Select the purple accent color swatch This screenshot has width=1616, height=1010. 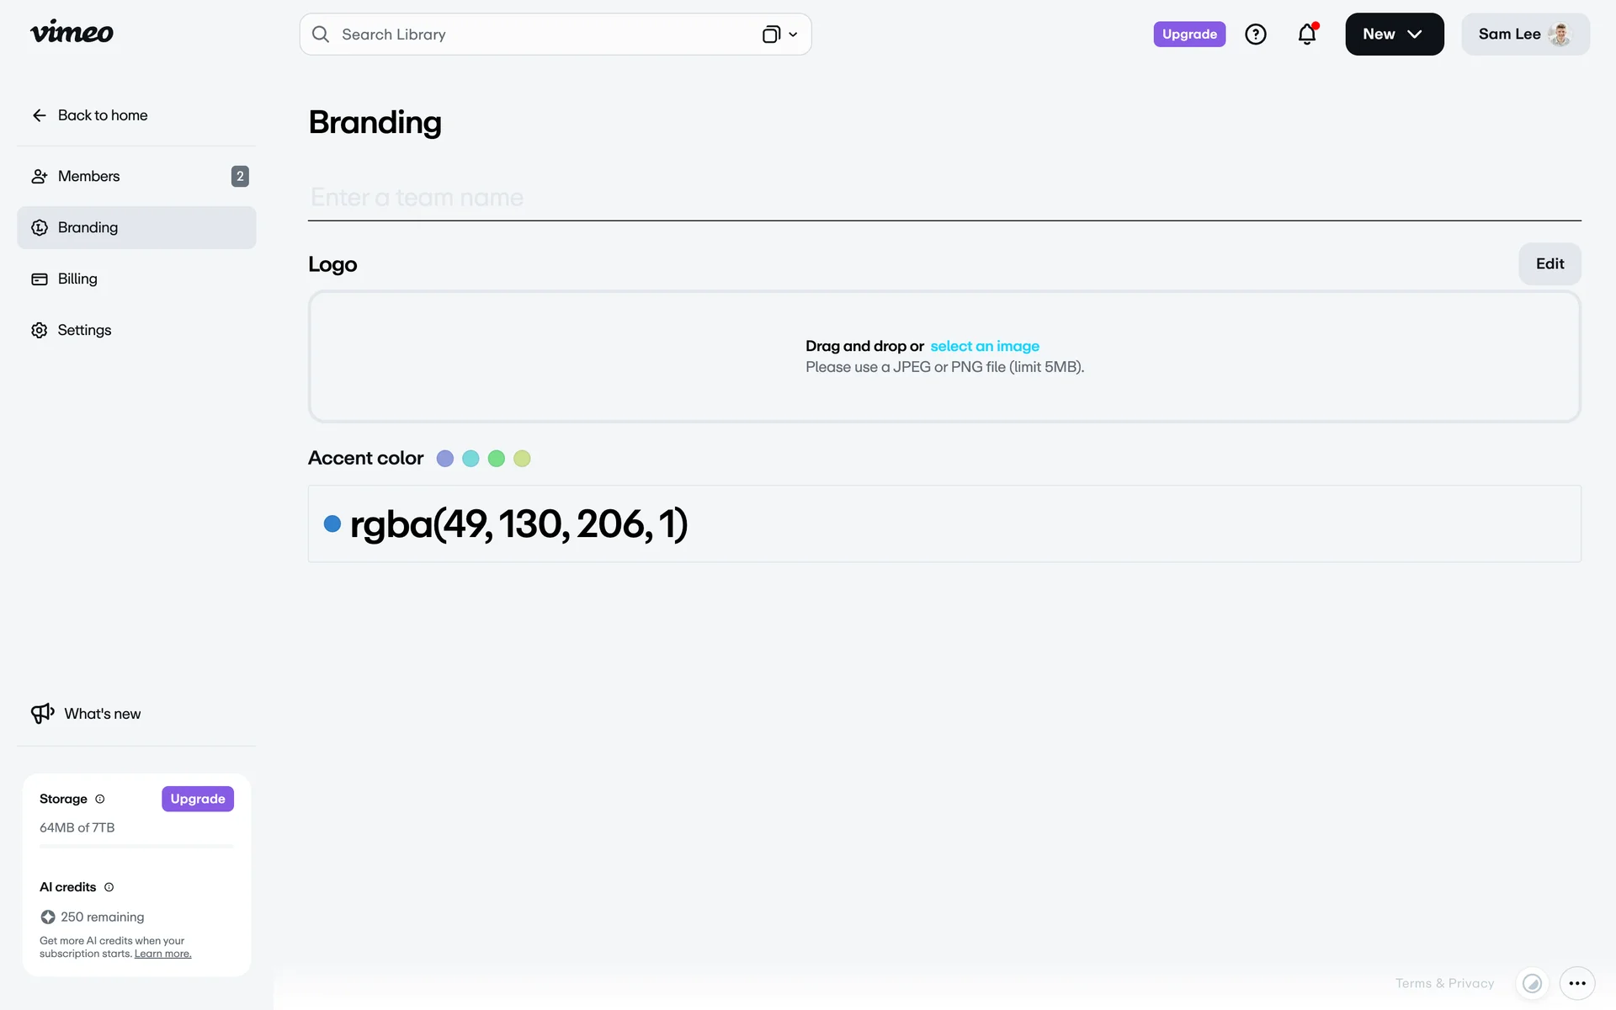pos(445,459)
